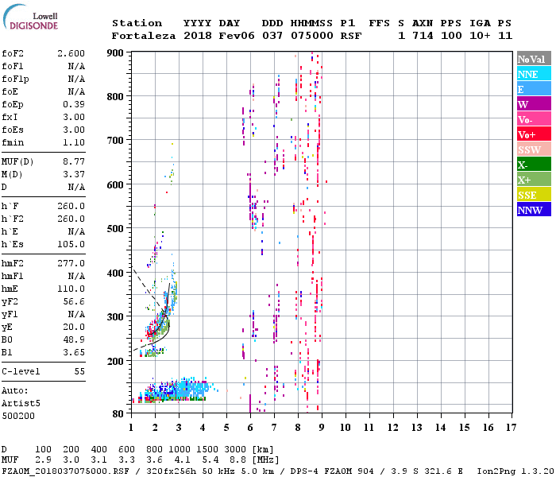Screen dimensions: 556x477
Task: Click the fmin value 1.10
Action: pyautogui.click(x=74, y=142)
